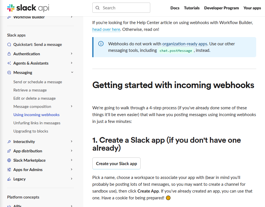Click the 'Platform concepts' section label
The image size is (265, 207).
tap(23, 197)
